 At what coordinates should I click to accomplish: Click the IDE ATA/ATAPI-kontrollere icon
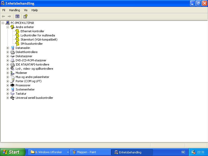point(12,64)
